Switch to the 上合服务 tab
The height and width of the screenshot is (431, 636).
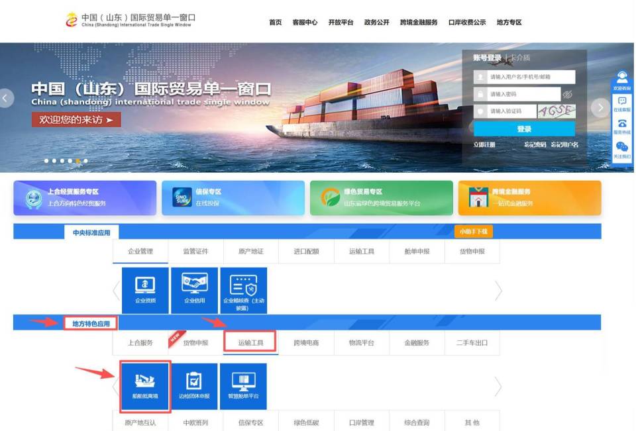coord(140,342)
